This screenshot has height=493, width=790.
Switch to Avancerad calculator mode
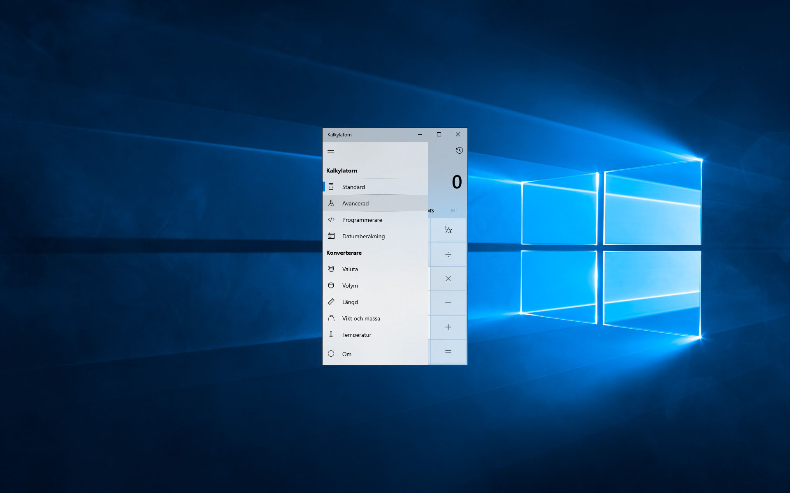[356, 203]
